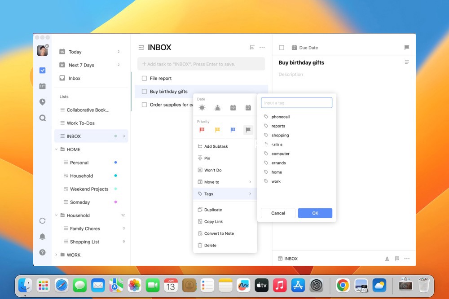Open the Calendar view icon in sidebar
This screenshot has width=449, height=299.
click(42, 86)
